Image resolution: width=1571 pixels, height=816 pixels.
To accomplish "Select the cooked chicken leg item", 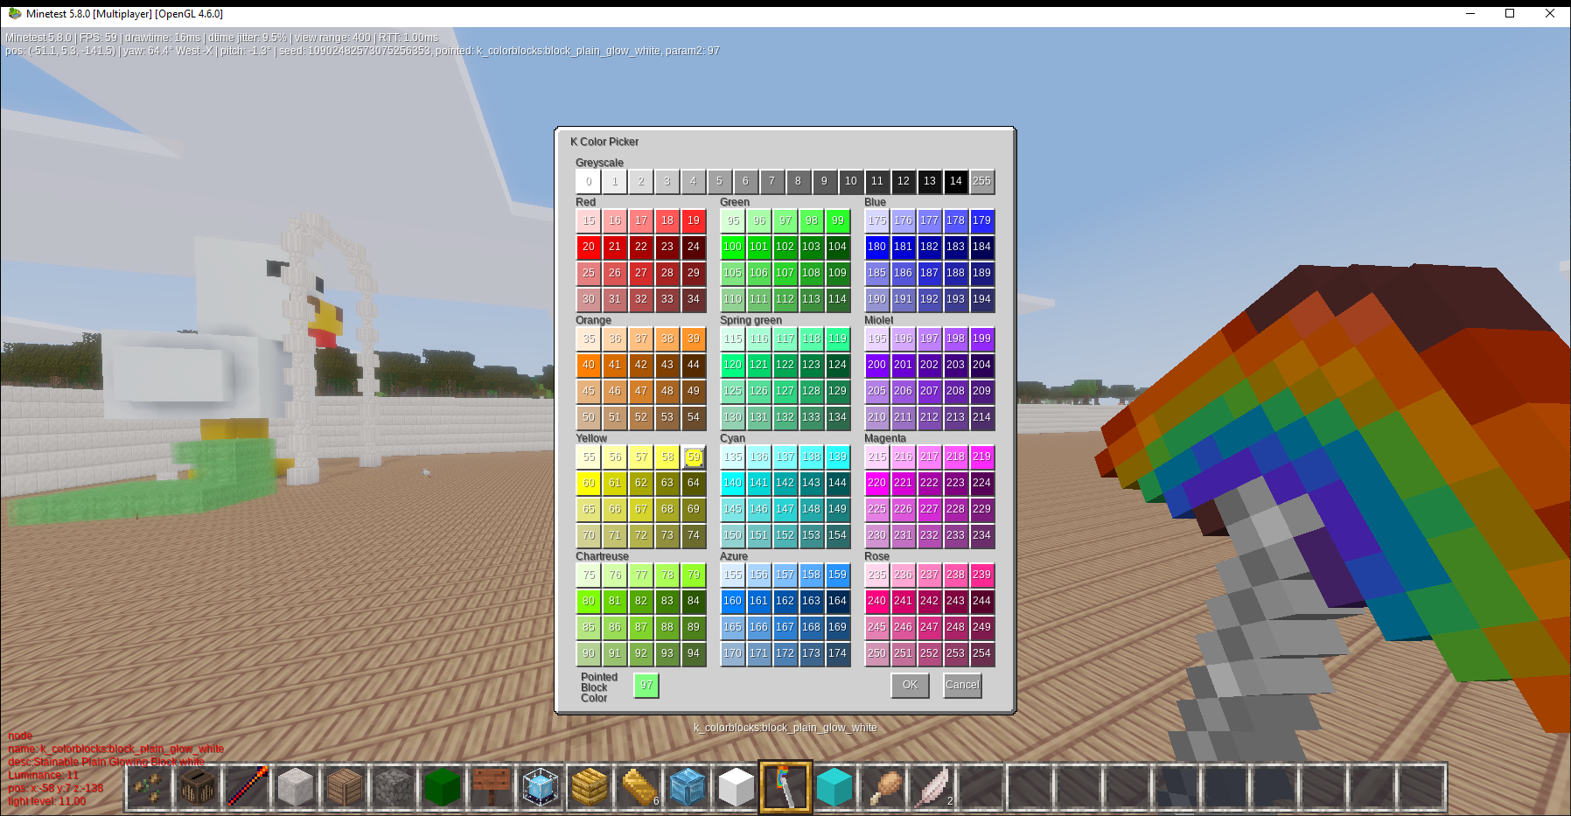I will [x=883, y=787].
